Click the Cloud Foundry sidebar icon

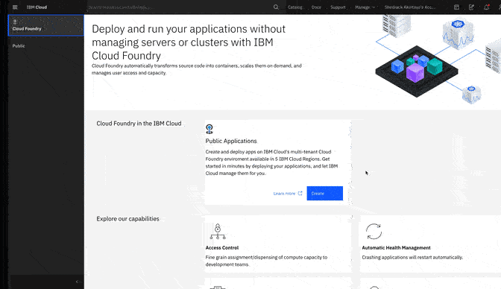(x=15, y=22)
